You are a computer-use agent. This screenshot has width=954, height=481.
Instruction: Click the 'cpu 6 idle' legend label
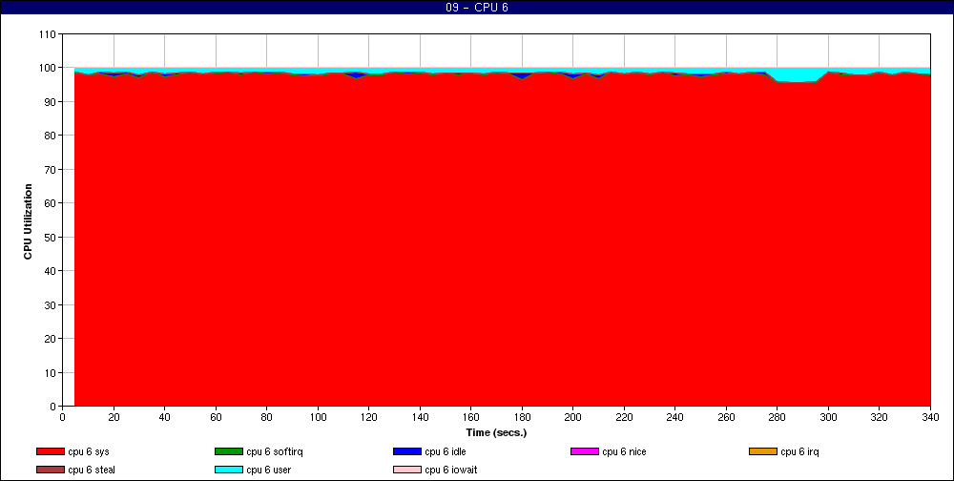(x=446, y=451)
